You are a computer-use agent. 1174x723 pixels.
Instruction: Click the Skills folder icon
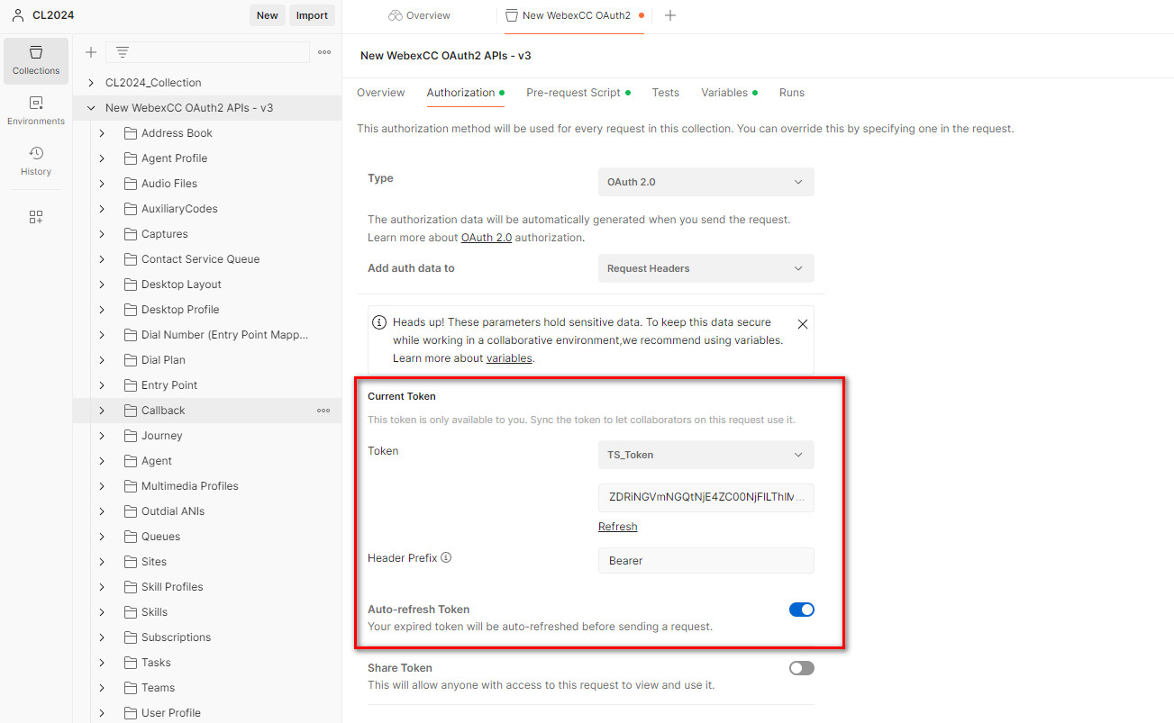pyautogui.click(x=130, y=612)
